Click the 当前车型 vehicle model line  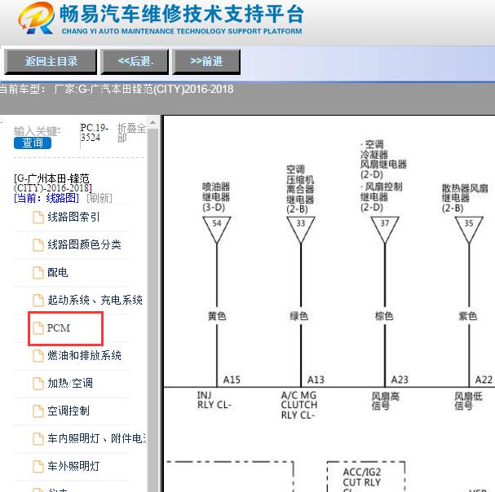tap(117, 90)
